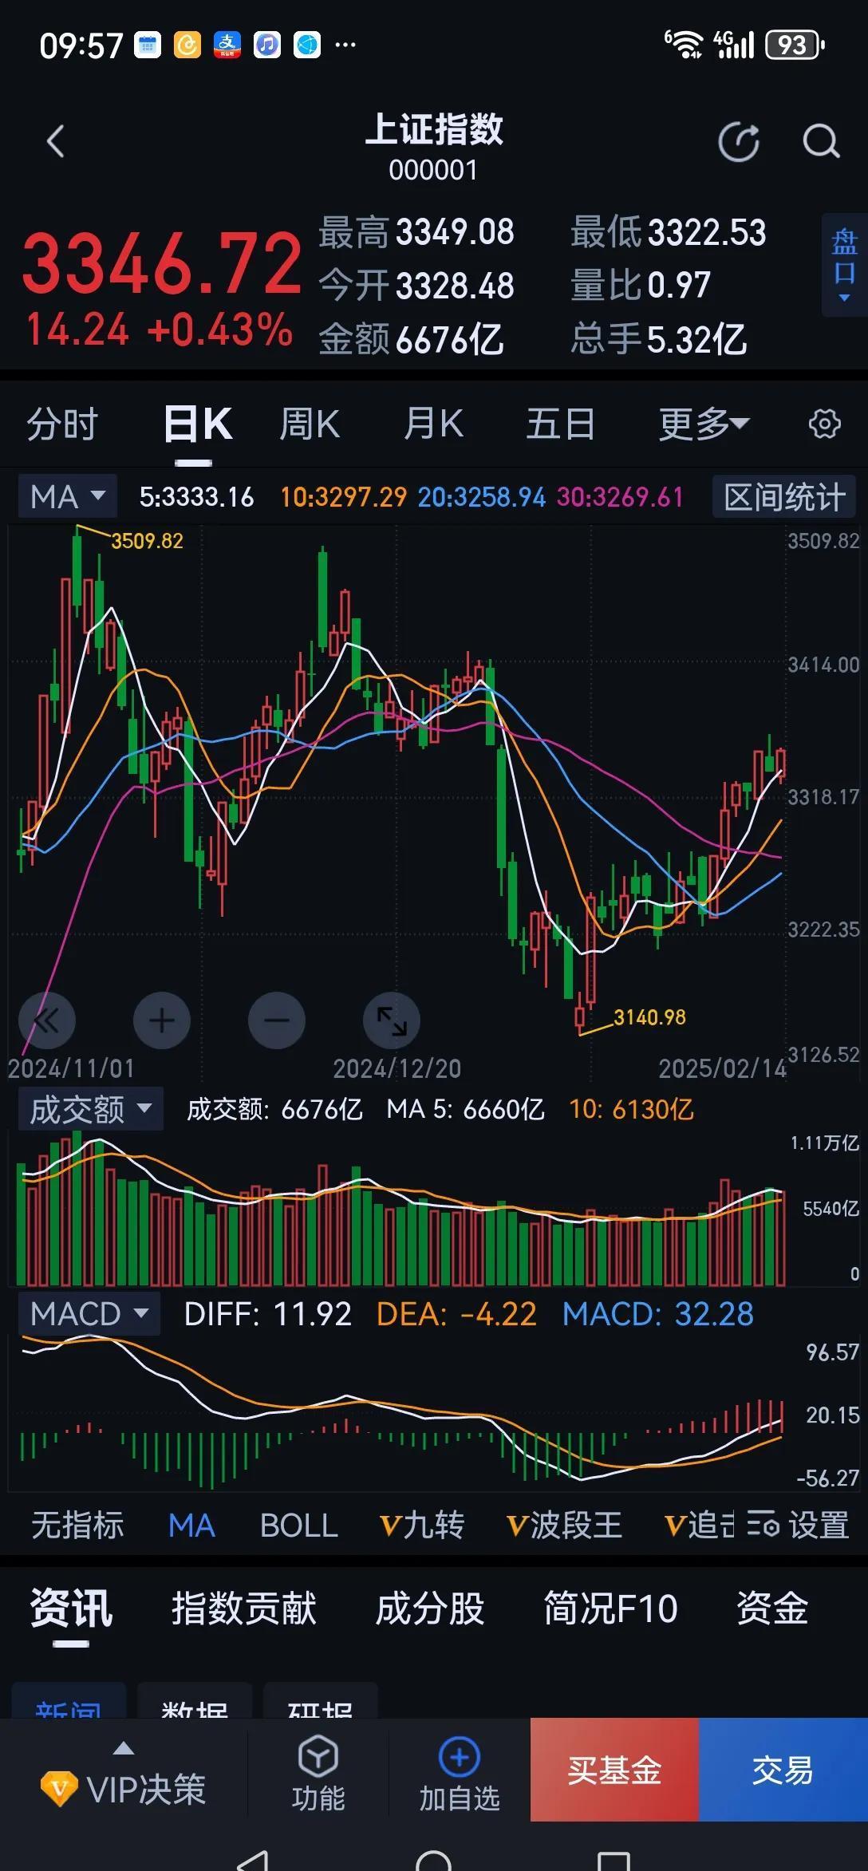Tap the Android home navigation button

coord(434,1860)
